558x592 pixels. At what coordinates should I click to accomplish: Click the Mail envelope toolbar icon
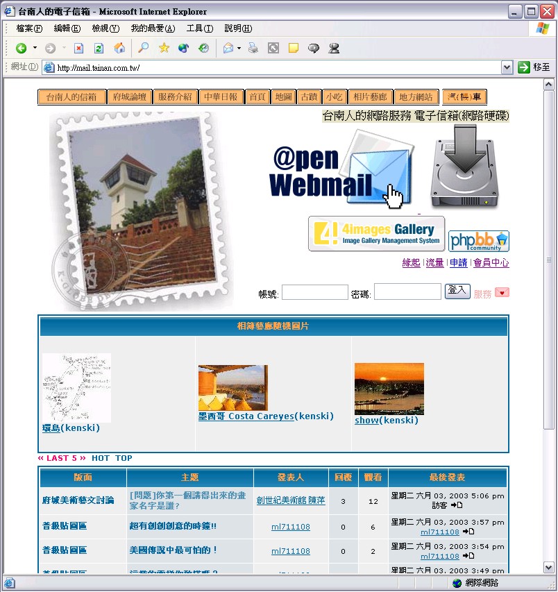(x=228, y=49)
